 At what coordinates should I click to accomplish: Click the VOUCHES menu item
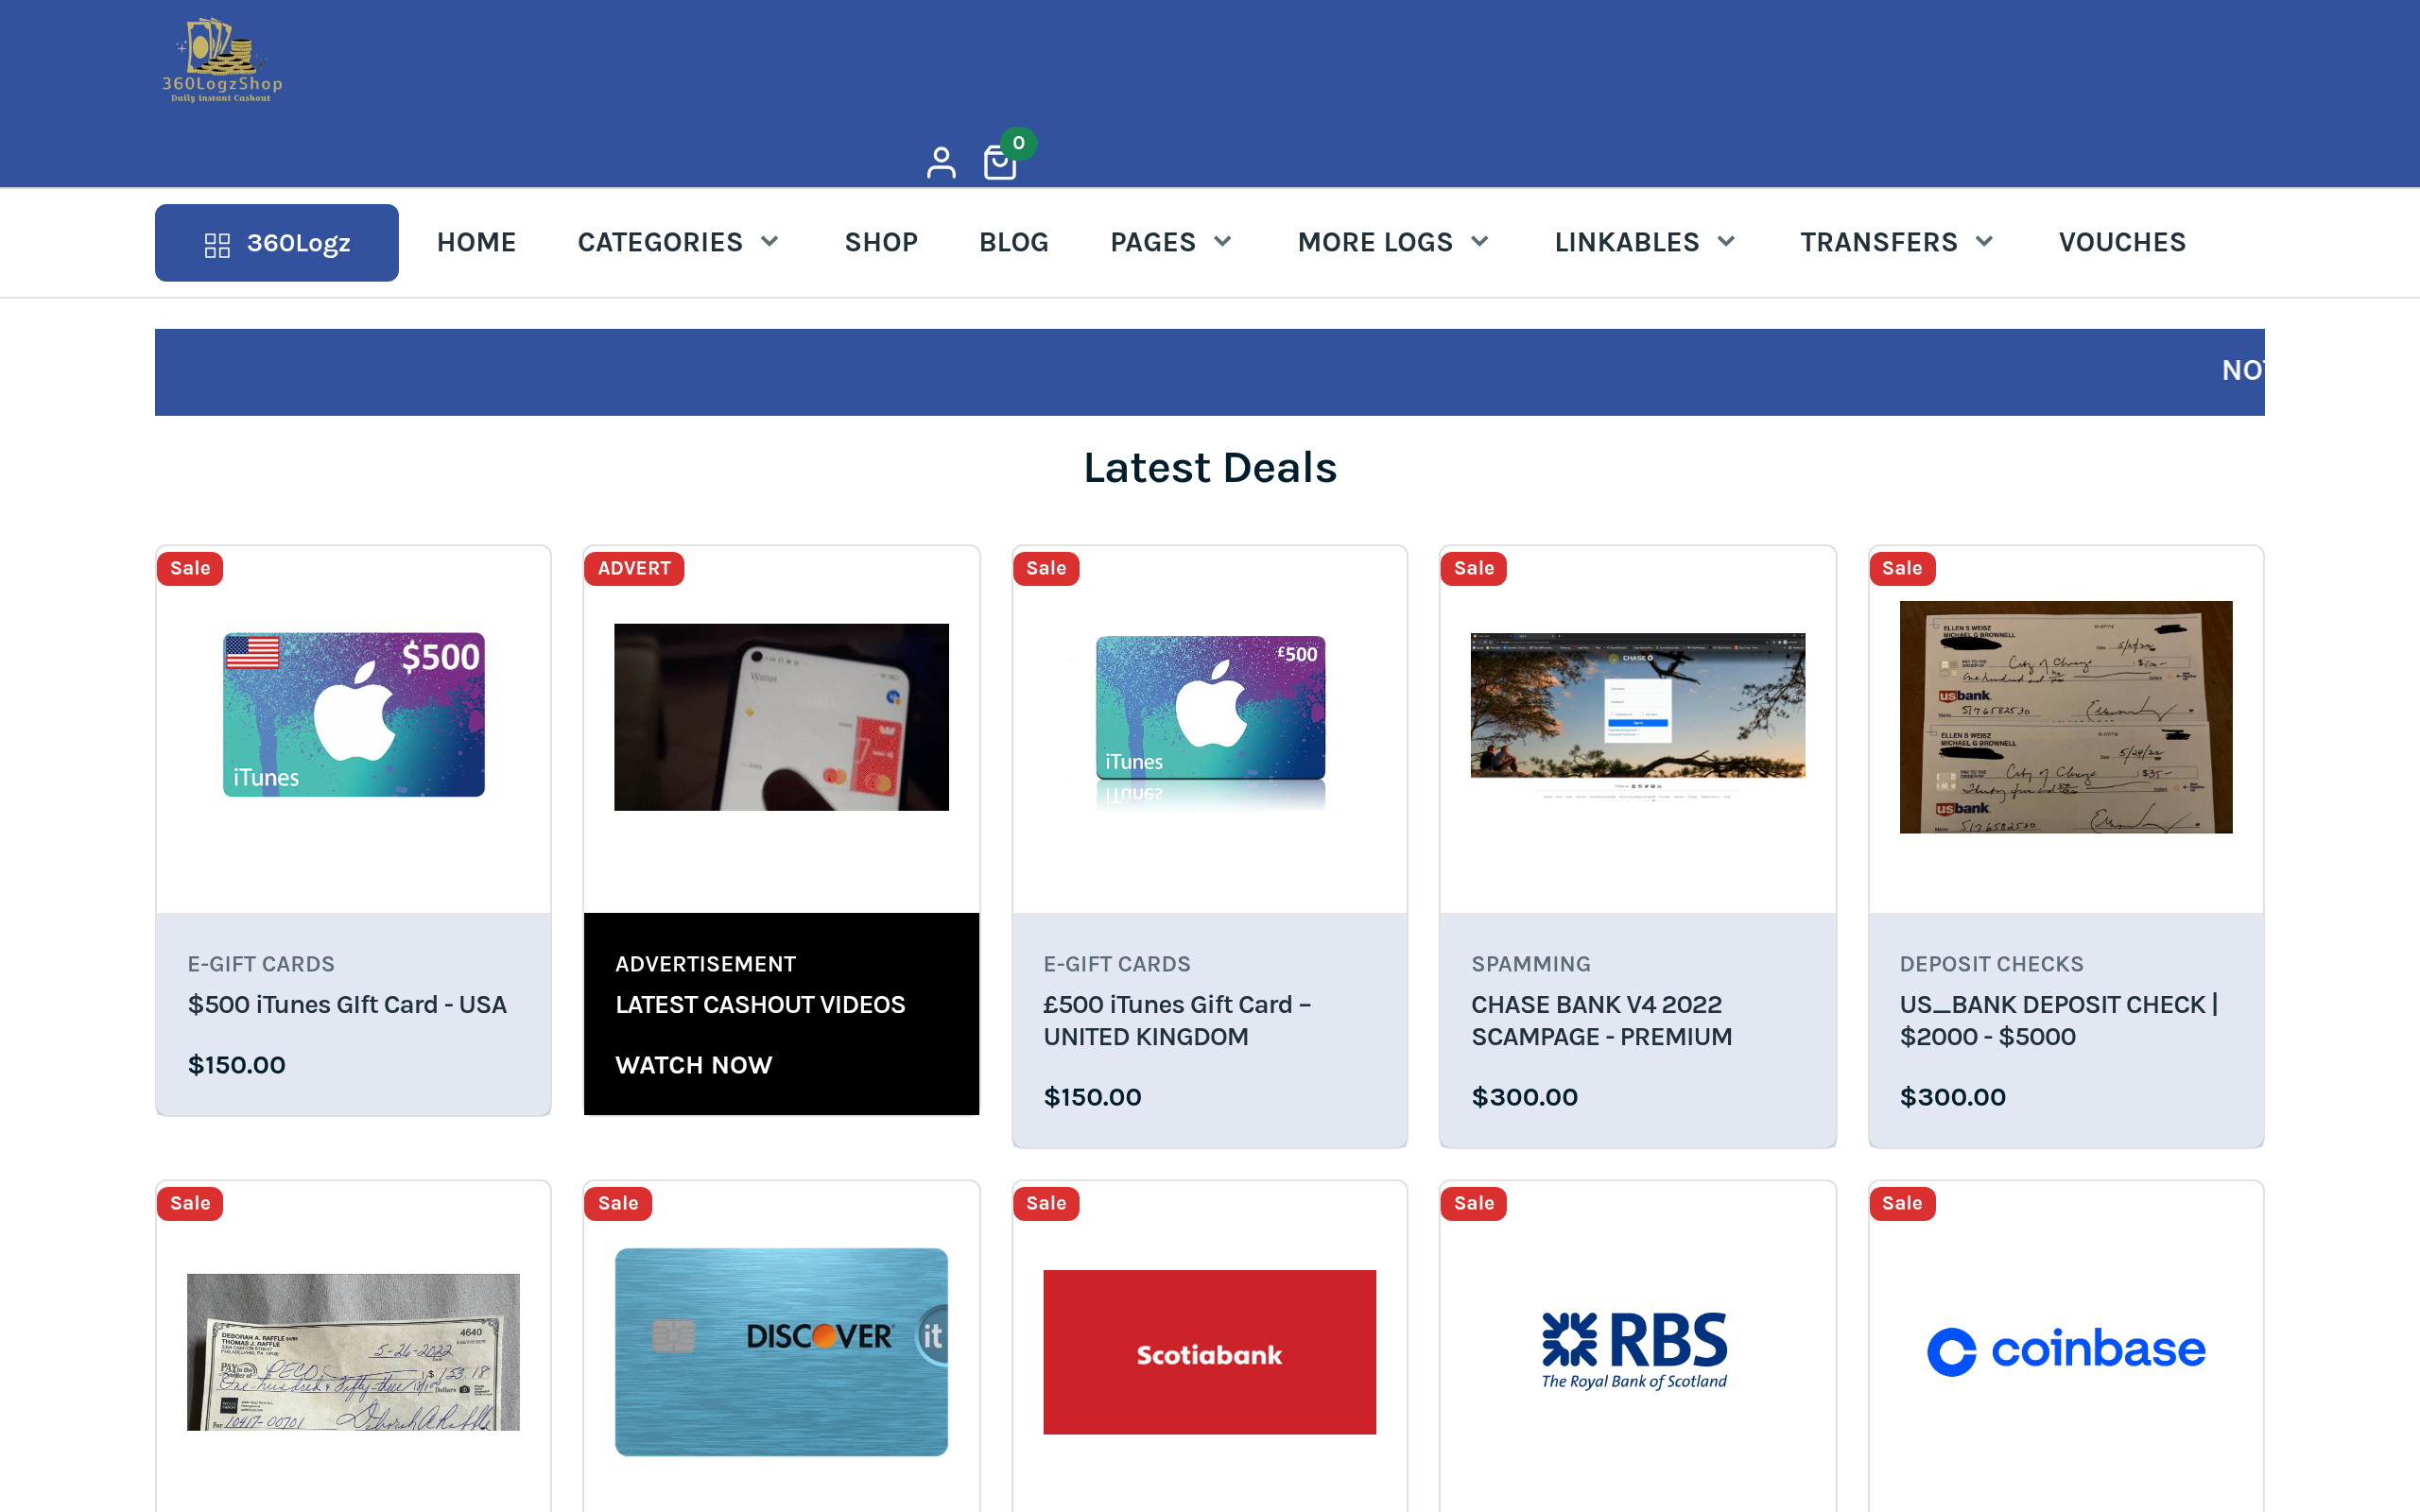(x=2122, y=242)
